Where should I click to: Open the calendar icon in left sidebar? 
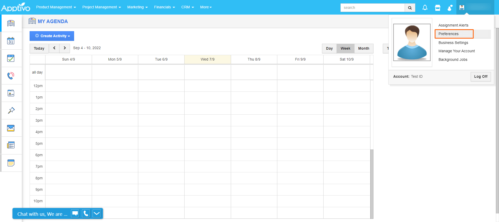click(x=11, y=41)
